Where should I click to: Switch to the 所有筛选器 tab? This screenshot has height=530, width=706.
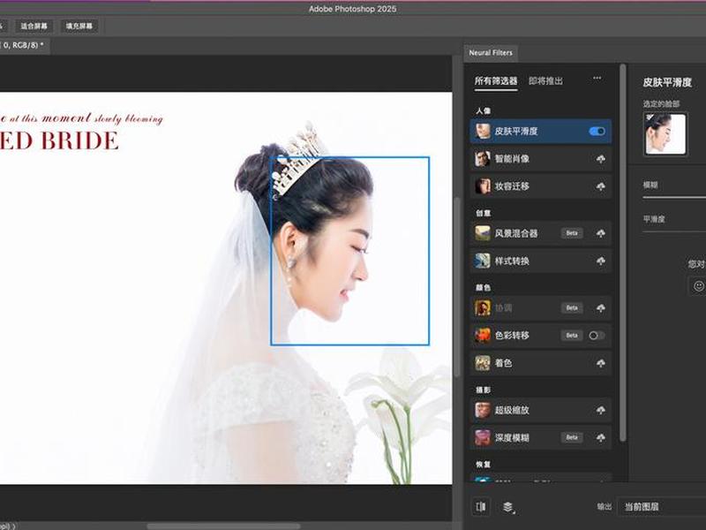point(496,81)
